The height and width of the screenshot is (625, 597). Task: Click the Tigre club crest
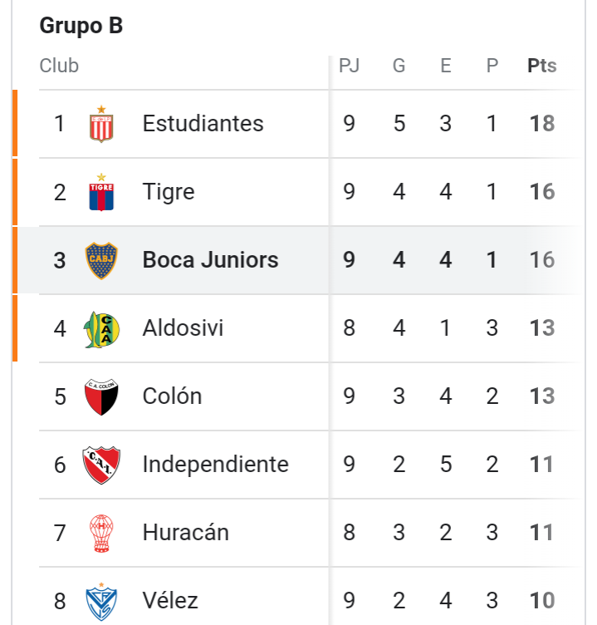pyautogui.click(x=101, y=192)
